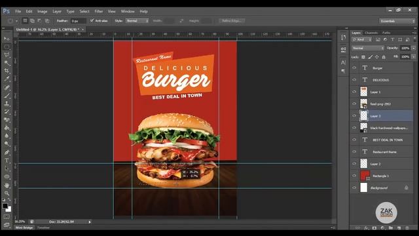Click the Refine Edge button
The image size is (419, 236).
point(232,20)
